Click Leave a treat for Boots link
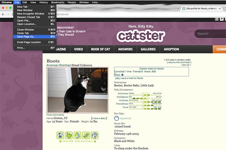The height and width of the screenshot is (150, 226). (131, 78)
